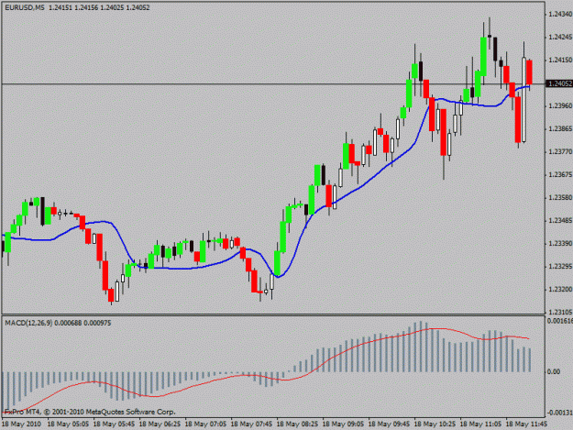Click the 18 May 07:45 time label
Viewport: 573px width, 430px height.
[x=251, y=424]
